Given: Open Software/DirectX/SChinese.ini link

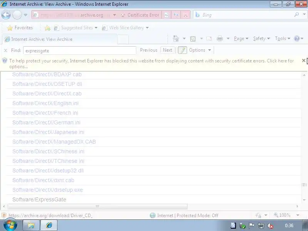Looking at the screenshot, I should pos(49,151).
